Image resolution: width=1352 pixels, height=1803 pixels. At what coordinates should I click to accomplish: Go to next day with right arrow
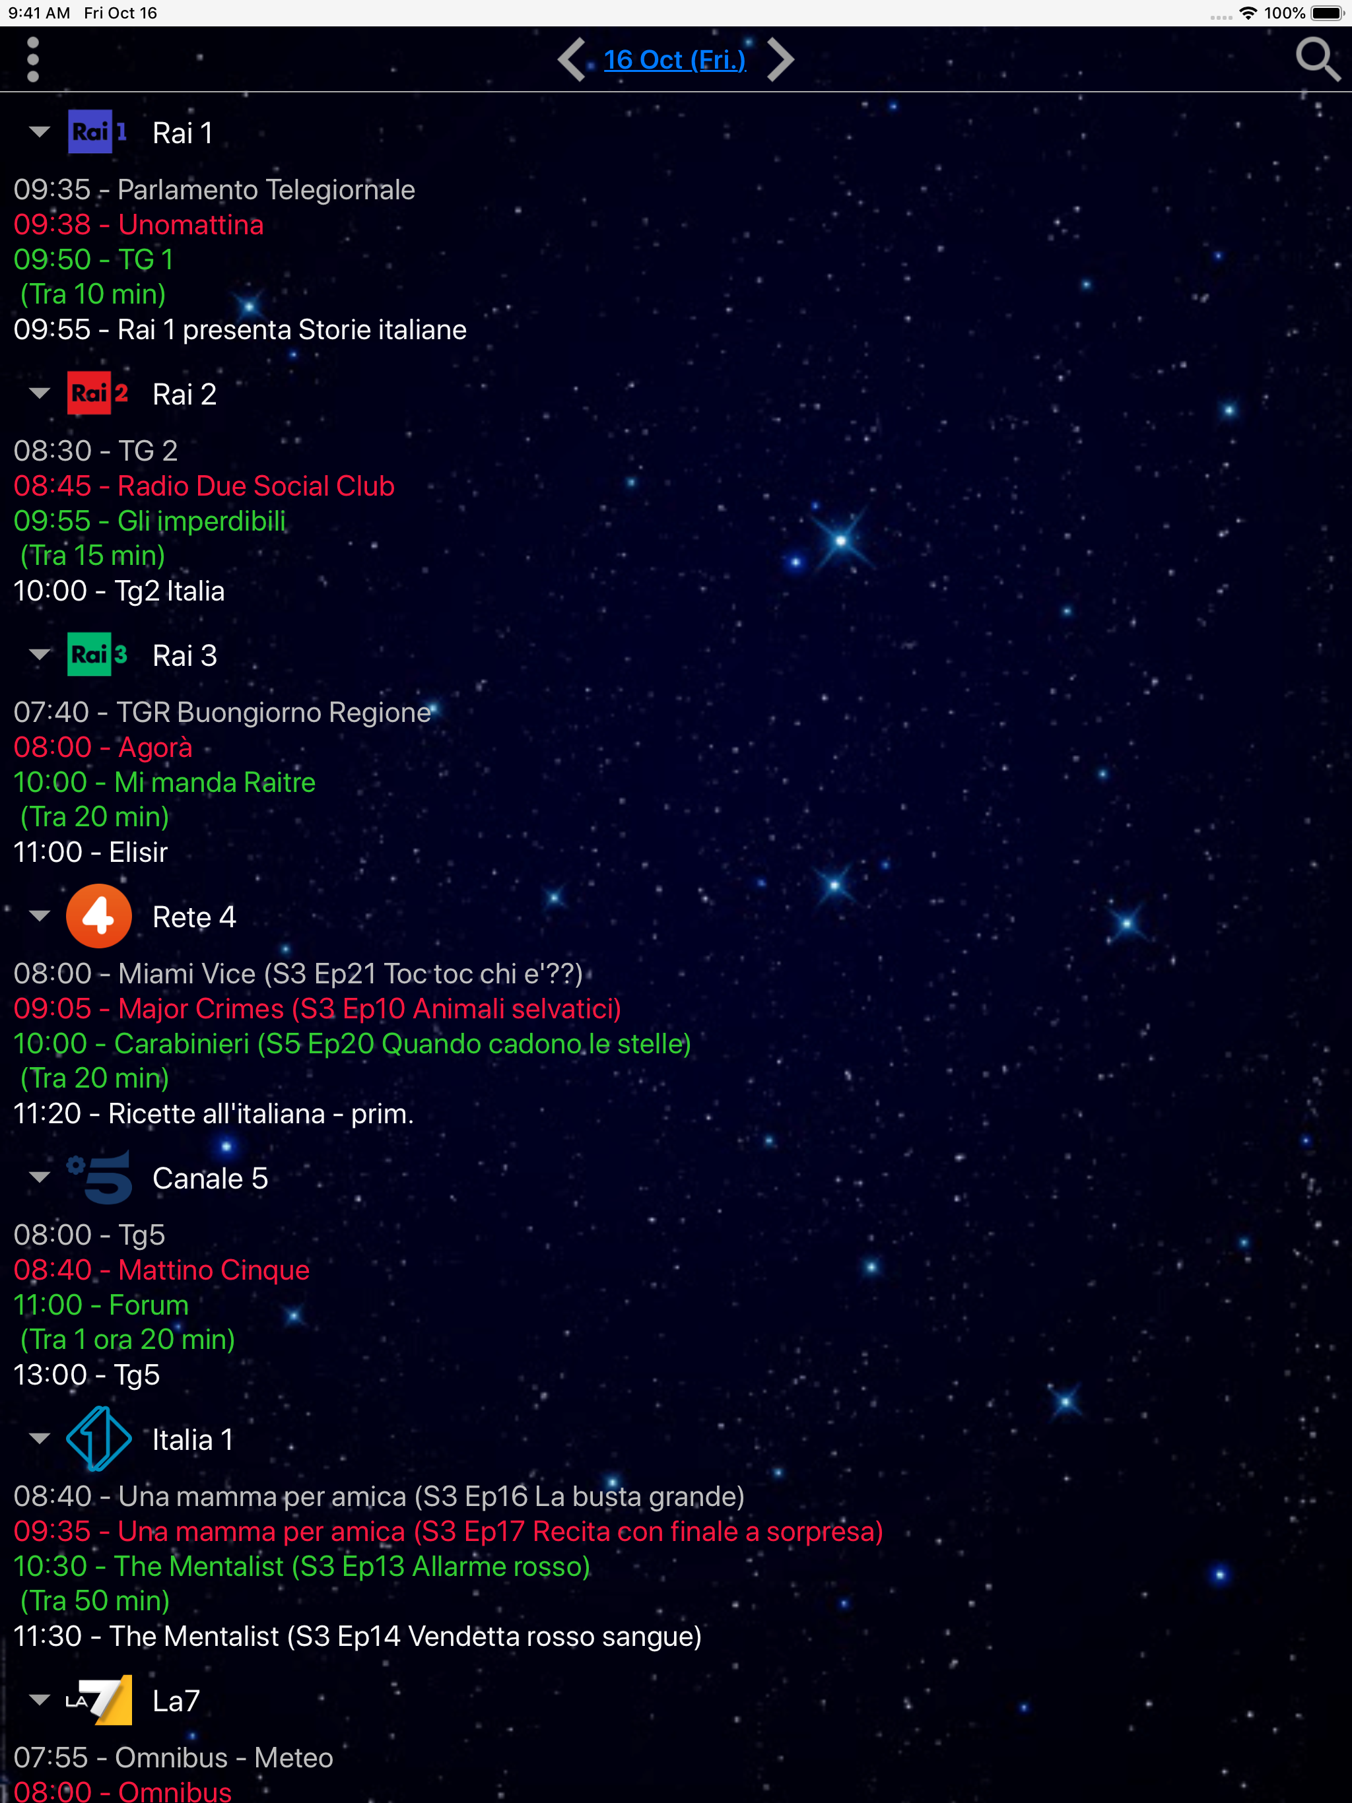coord(780,59)
